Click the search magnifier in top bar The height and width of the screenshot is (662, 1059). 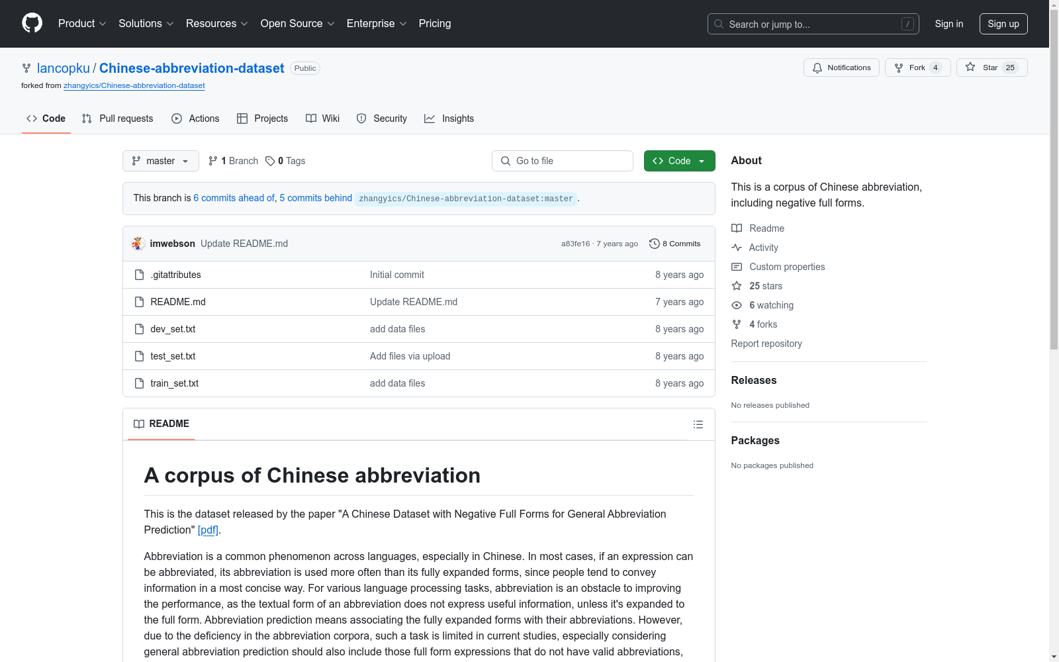coord(719,24)
